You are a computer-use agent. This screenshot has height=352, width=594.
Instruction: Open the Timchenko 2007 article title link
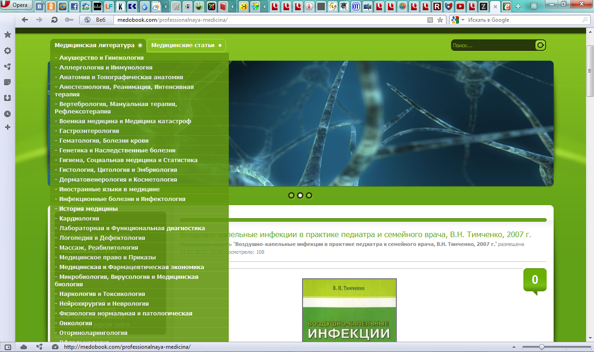355,235
